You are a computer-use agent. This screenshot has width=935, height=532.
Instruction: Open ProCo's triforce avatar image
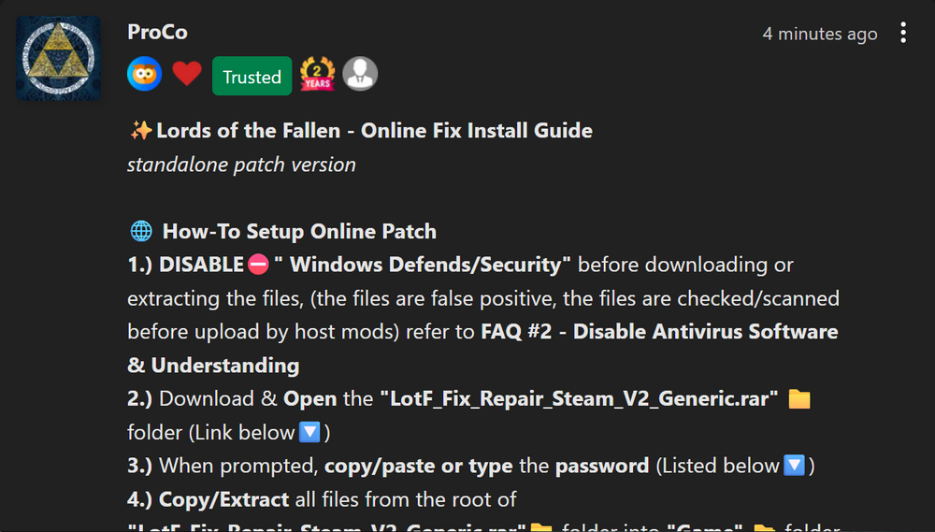coord(58,58)
